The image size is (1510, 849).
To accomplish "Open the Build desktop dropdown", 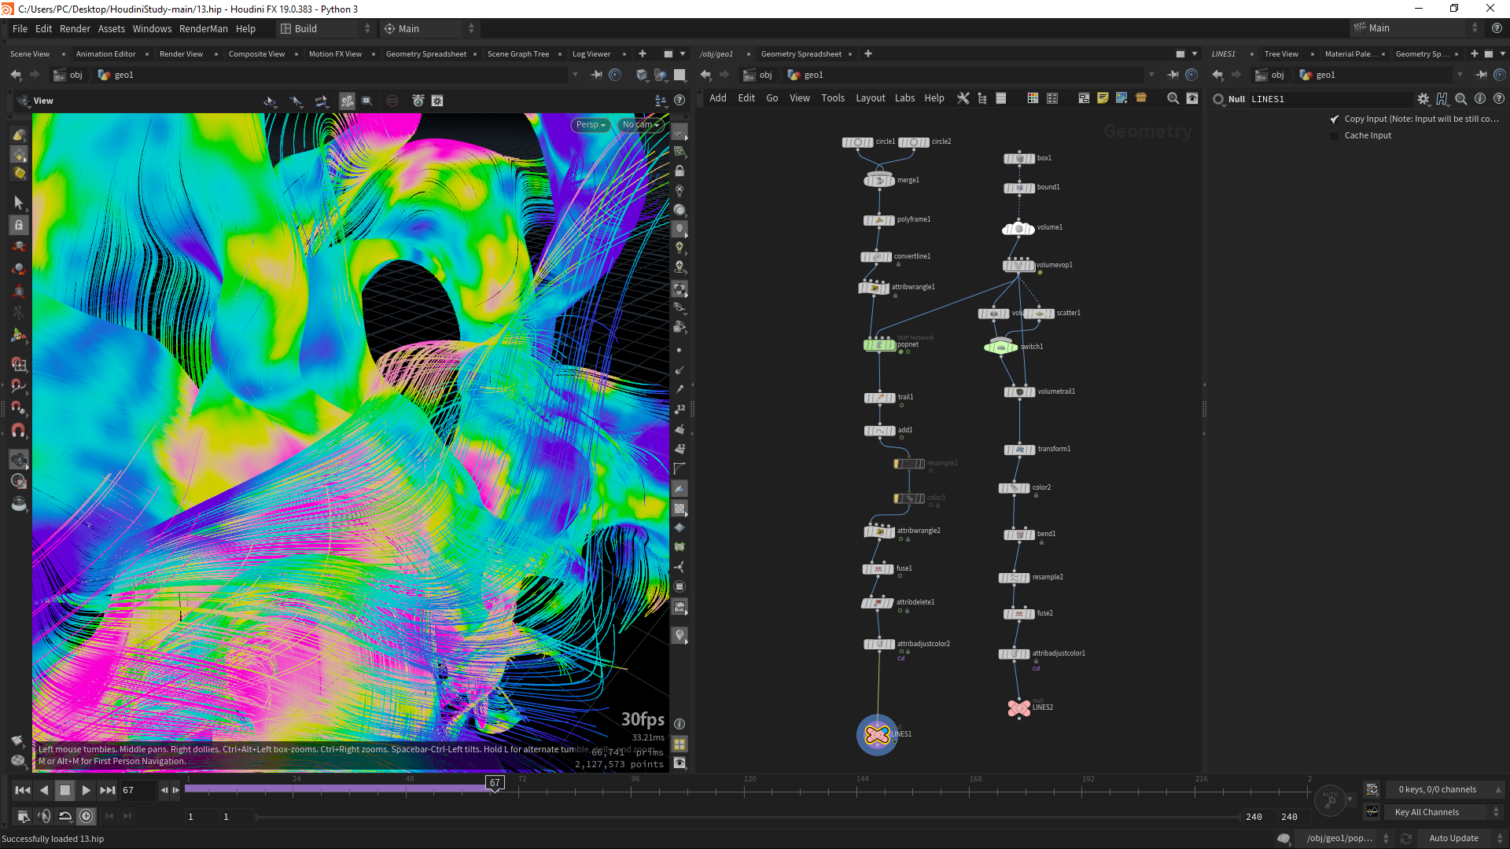I will [326, 28].
